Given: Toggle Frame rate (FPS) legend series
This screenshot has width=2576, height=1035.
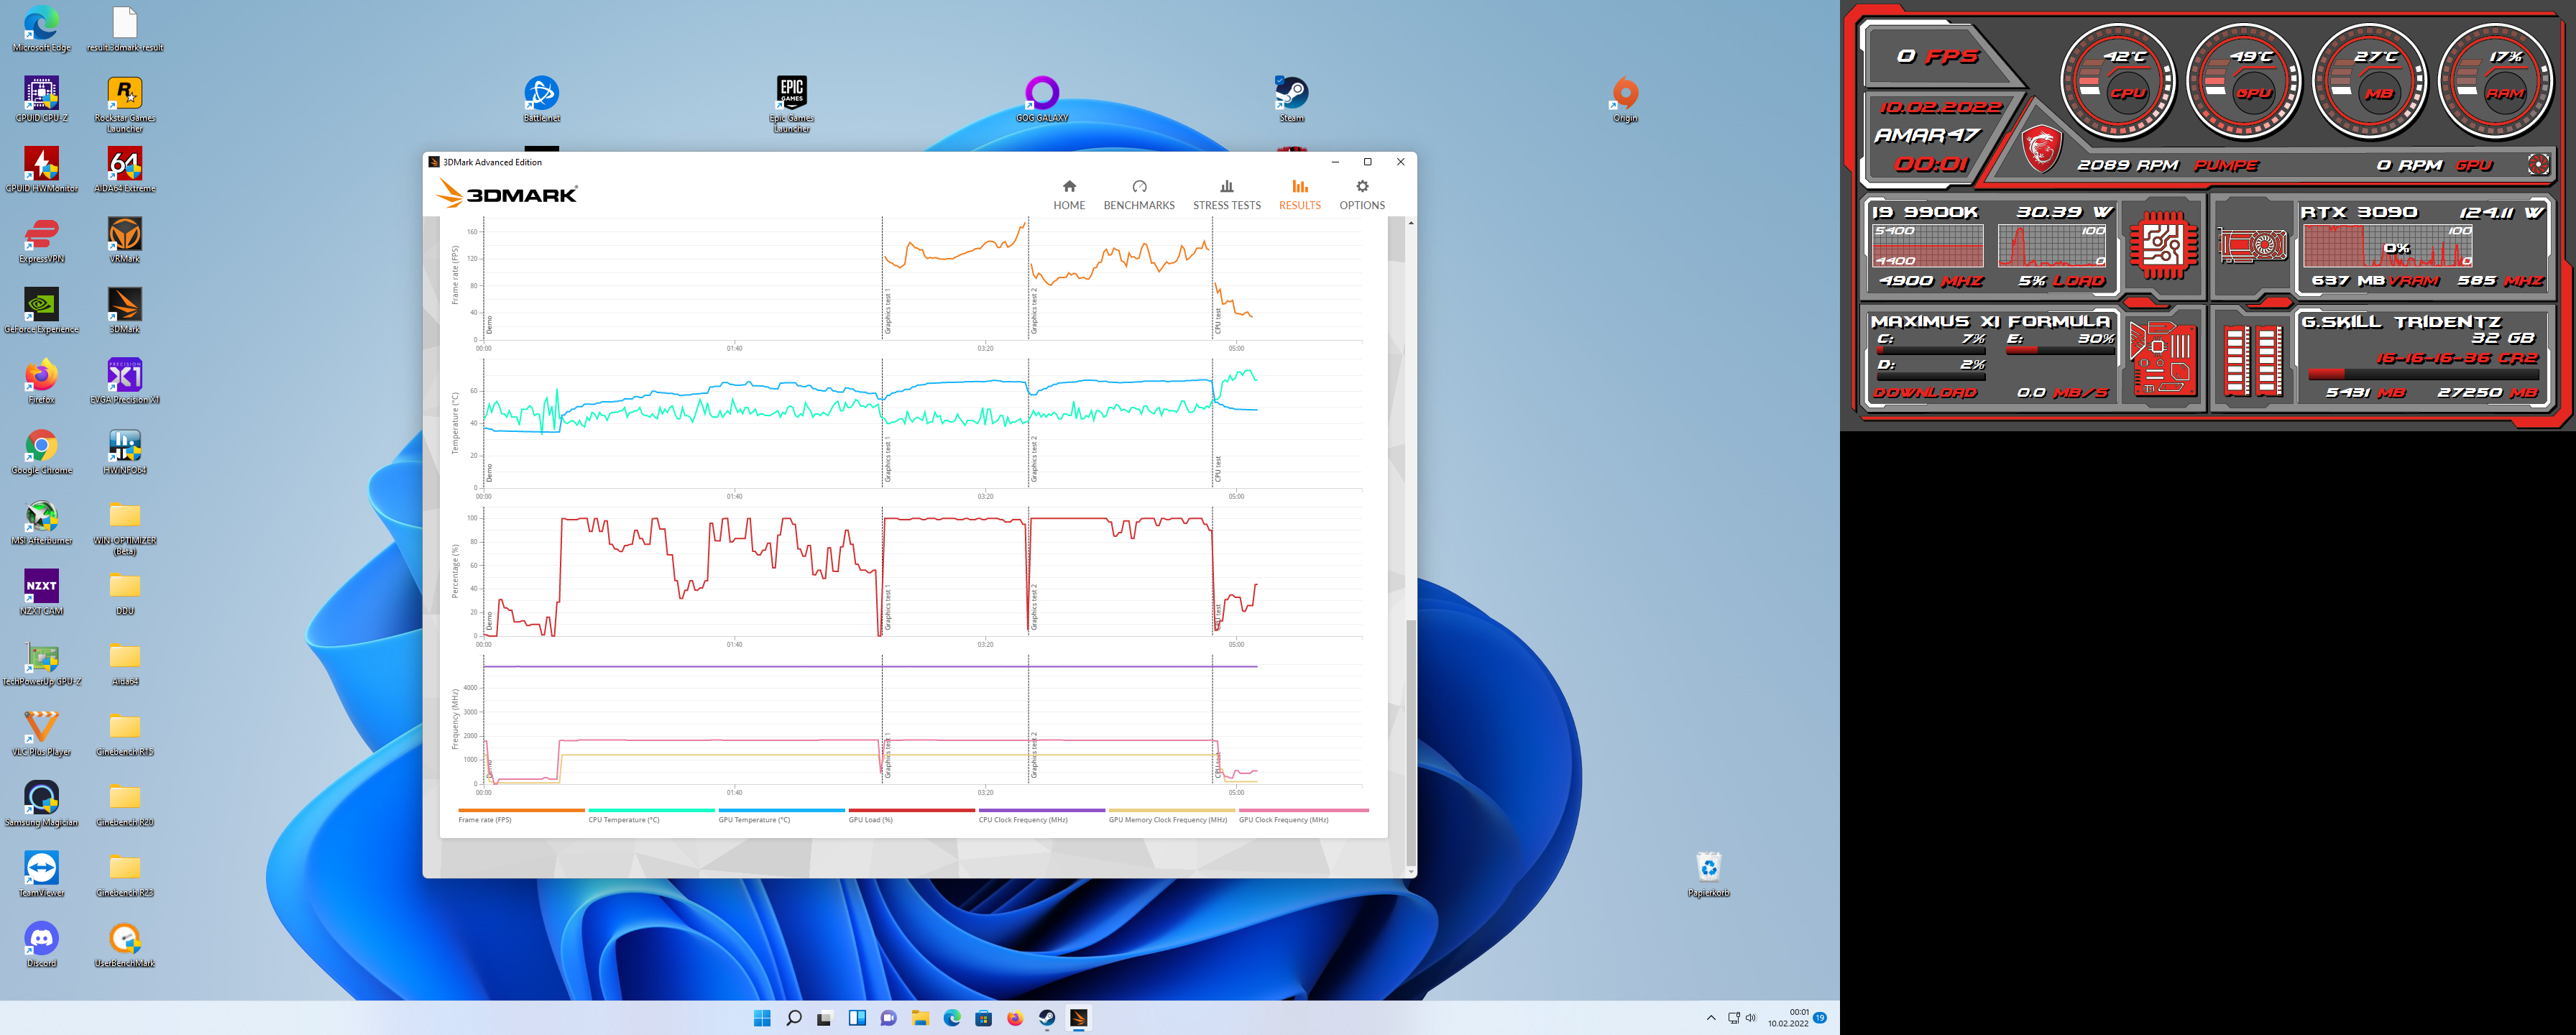Looking at the screenshot, I should (x=485, y=819).
